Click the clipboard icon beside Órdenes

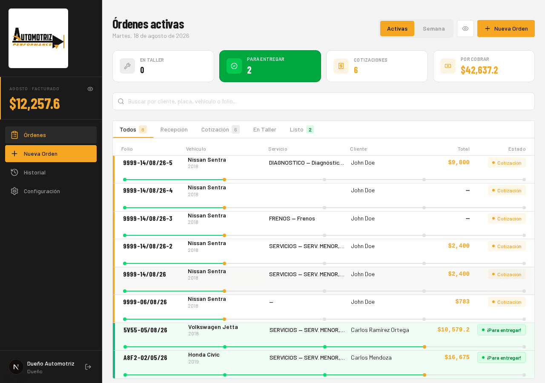pos(14,135)
